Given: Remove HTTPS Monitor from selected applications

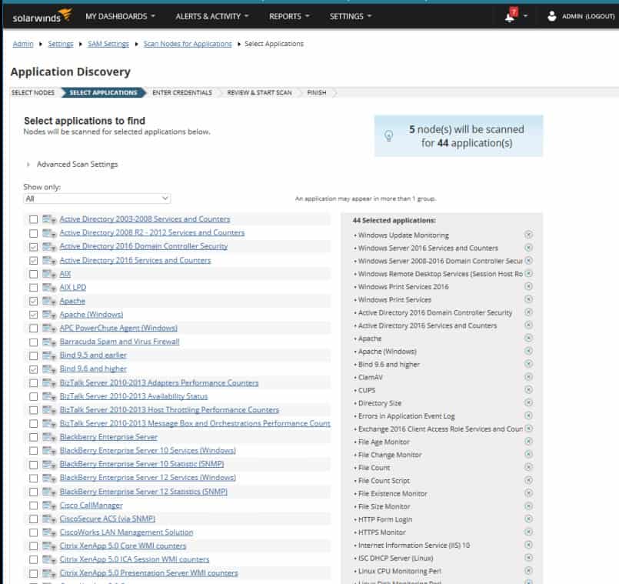Looking at the screenshot, I should click(528, 532).
